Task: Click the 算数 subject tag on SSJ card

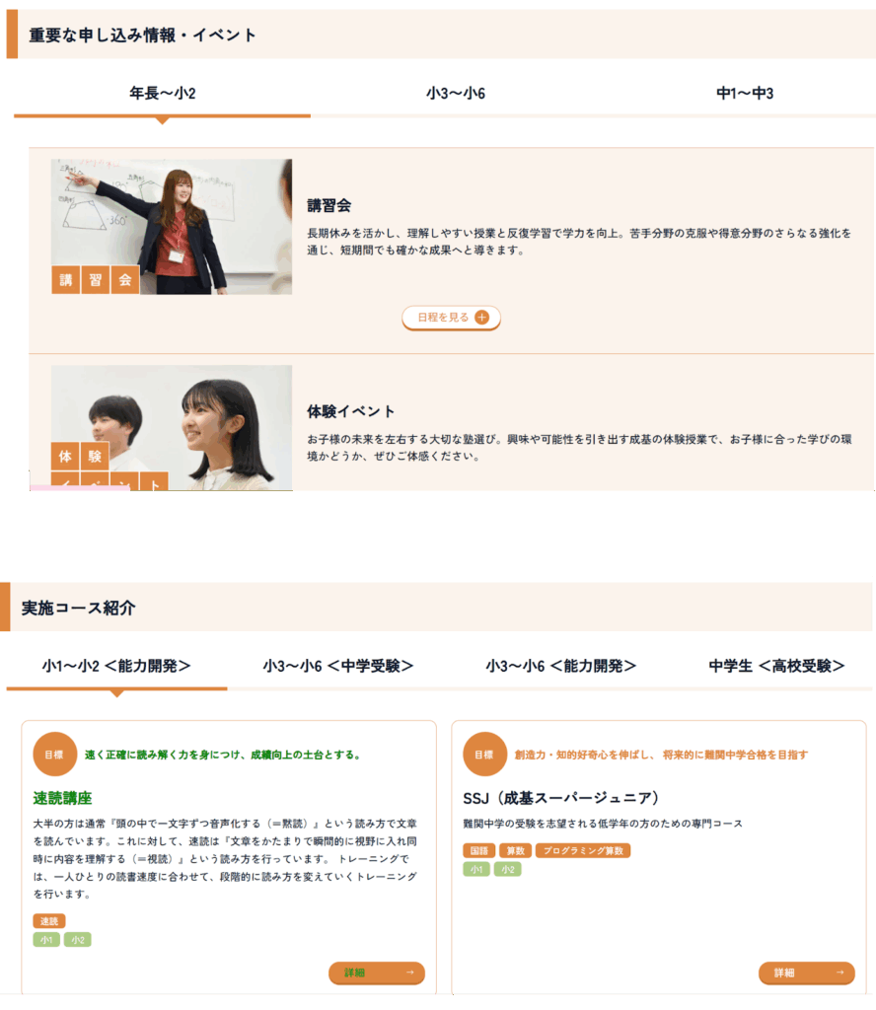Action: pyautogui.click(x=514, y=850)
